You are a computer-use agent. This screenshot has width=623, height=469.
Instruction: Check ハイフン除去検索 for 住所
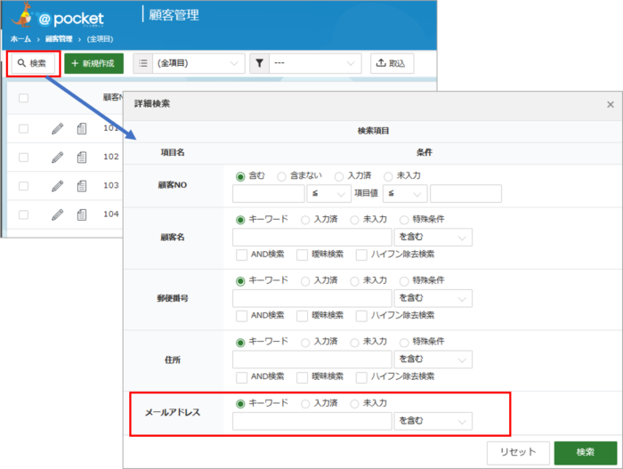[x=361, y=377]
